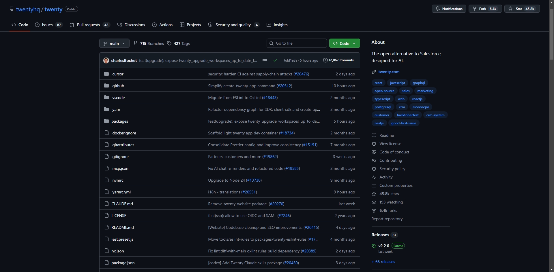Open the react topic tag
The width and height of the screenshot is (554, 272).
tap(379, 83)
